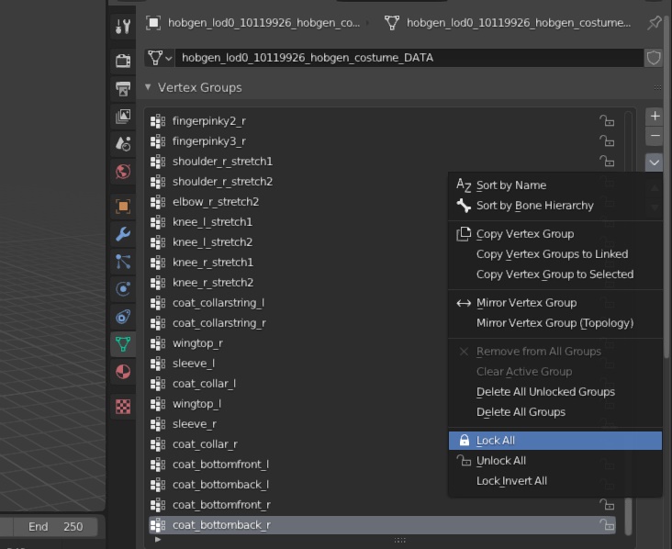Toggle lock on coat_bottomback_r group
The width and height of the screenshot is (672, 549).
[x=607, y=525]
